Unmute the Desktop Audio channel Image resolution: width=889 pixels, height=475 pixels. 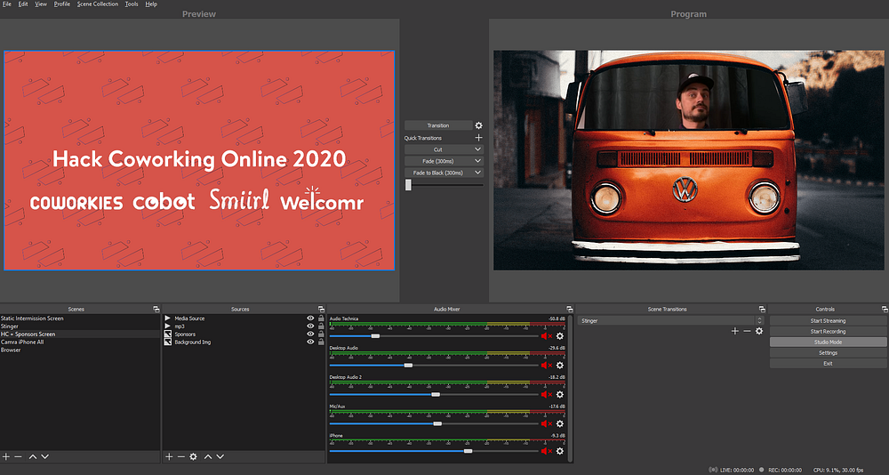546,366
